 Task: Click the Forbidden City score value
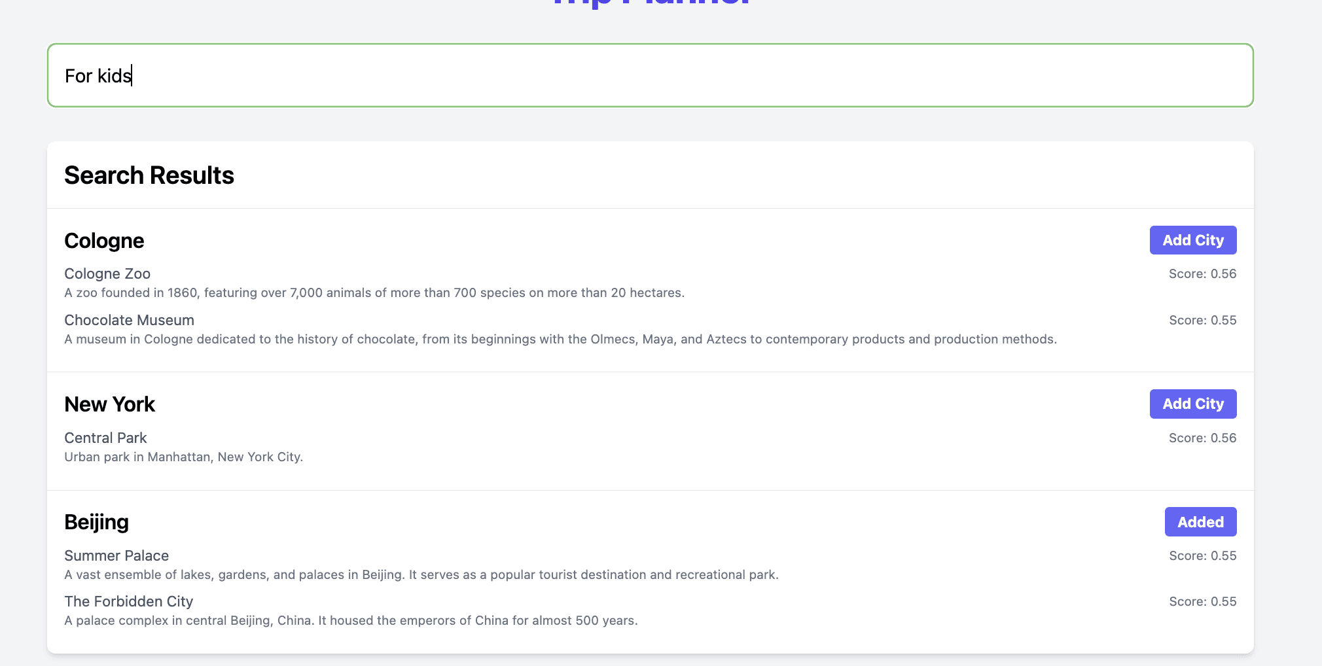click(x=1202, y=601)
